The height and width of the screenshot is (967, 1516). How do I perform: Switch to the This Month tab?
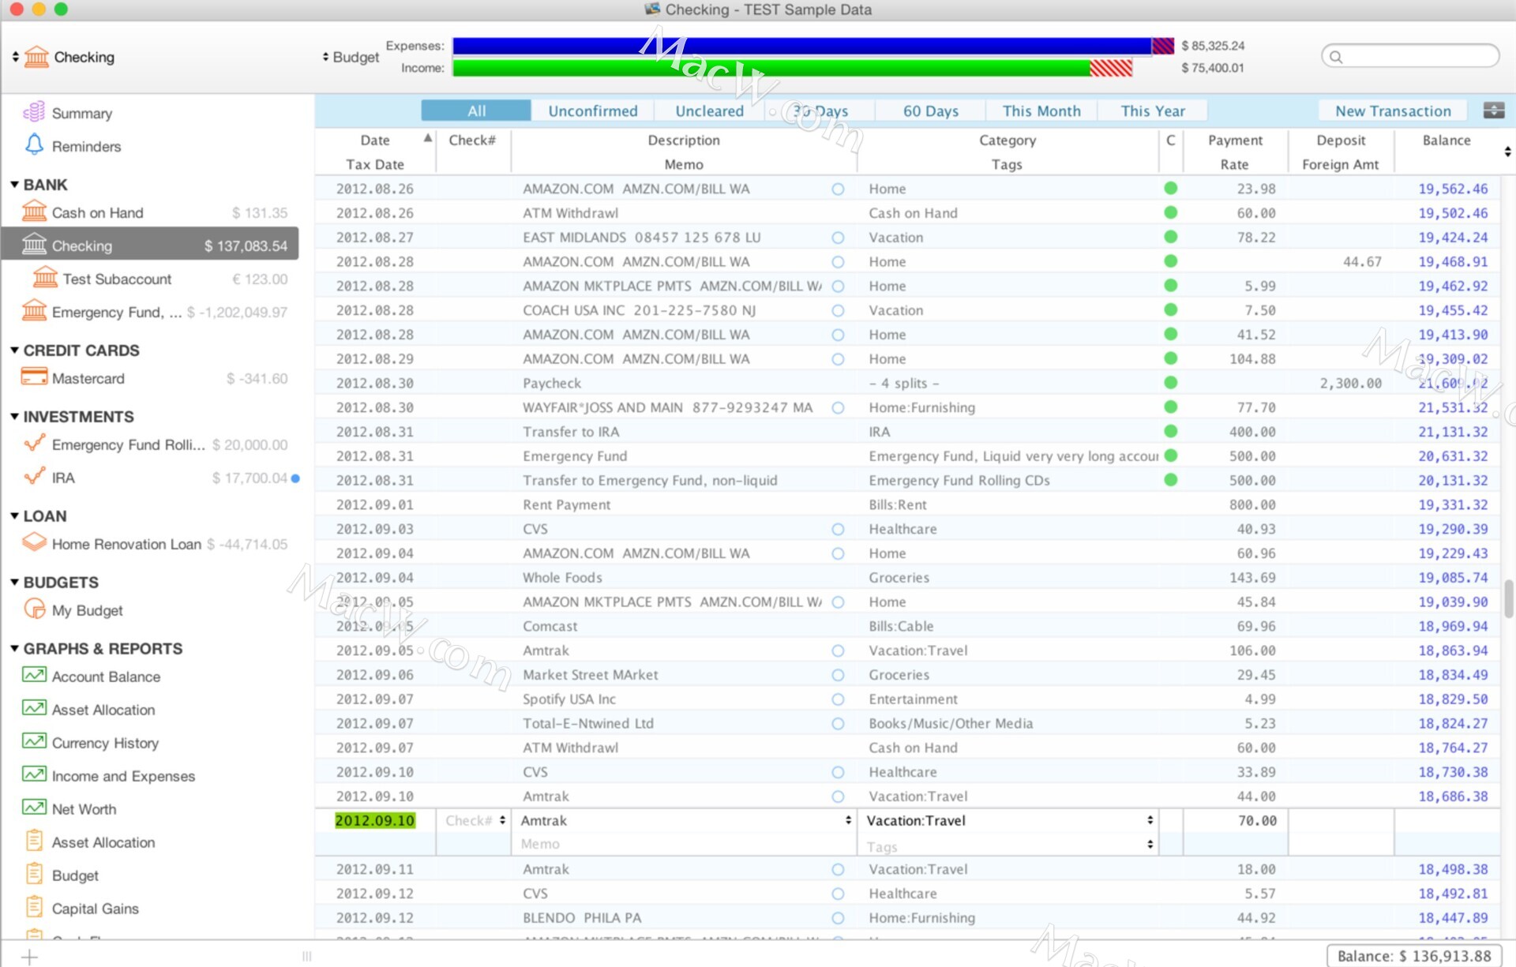1041,111
